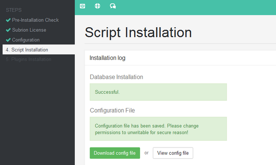Click the envelope mail icon in header
Screen dimensions: 276x165
click(x=82, y=6)
